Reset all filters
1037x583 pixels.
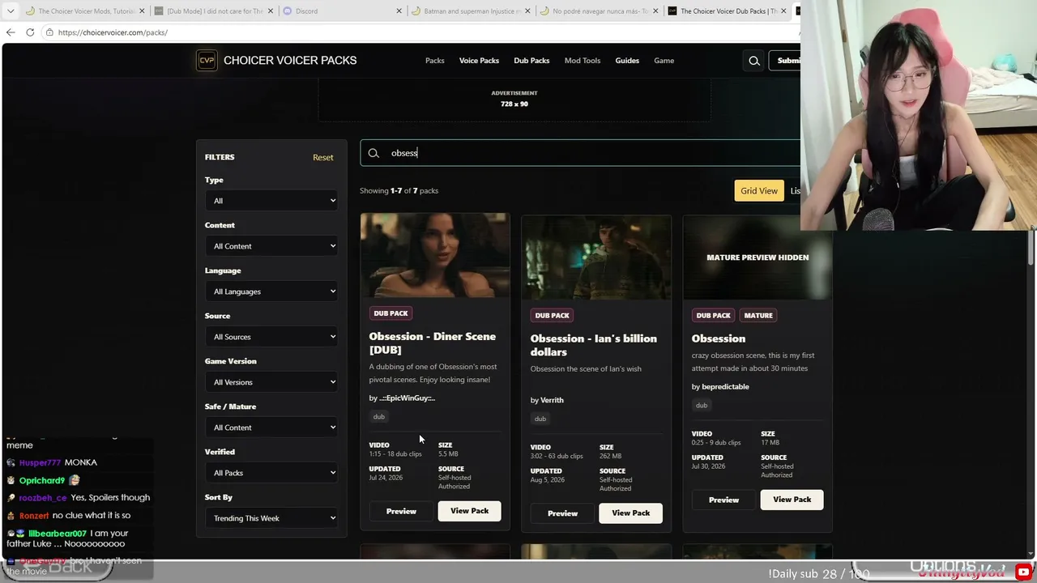(323, 157)
